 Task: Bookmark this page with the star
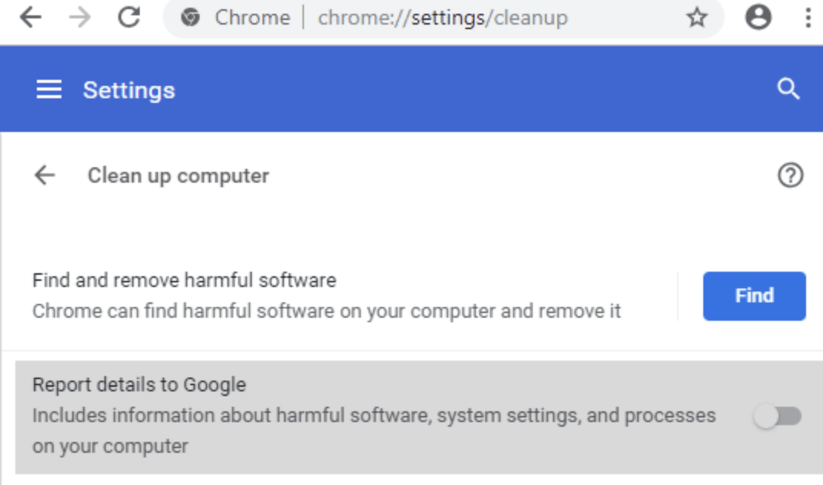tap(696, 18)
